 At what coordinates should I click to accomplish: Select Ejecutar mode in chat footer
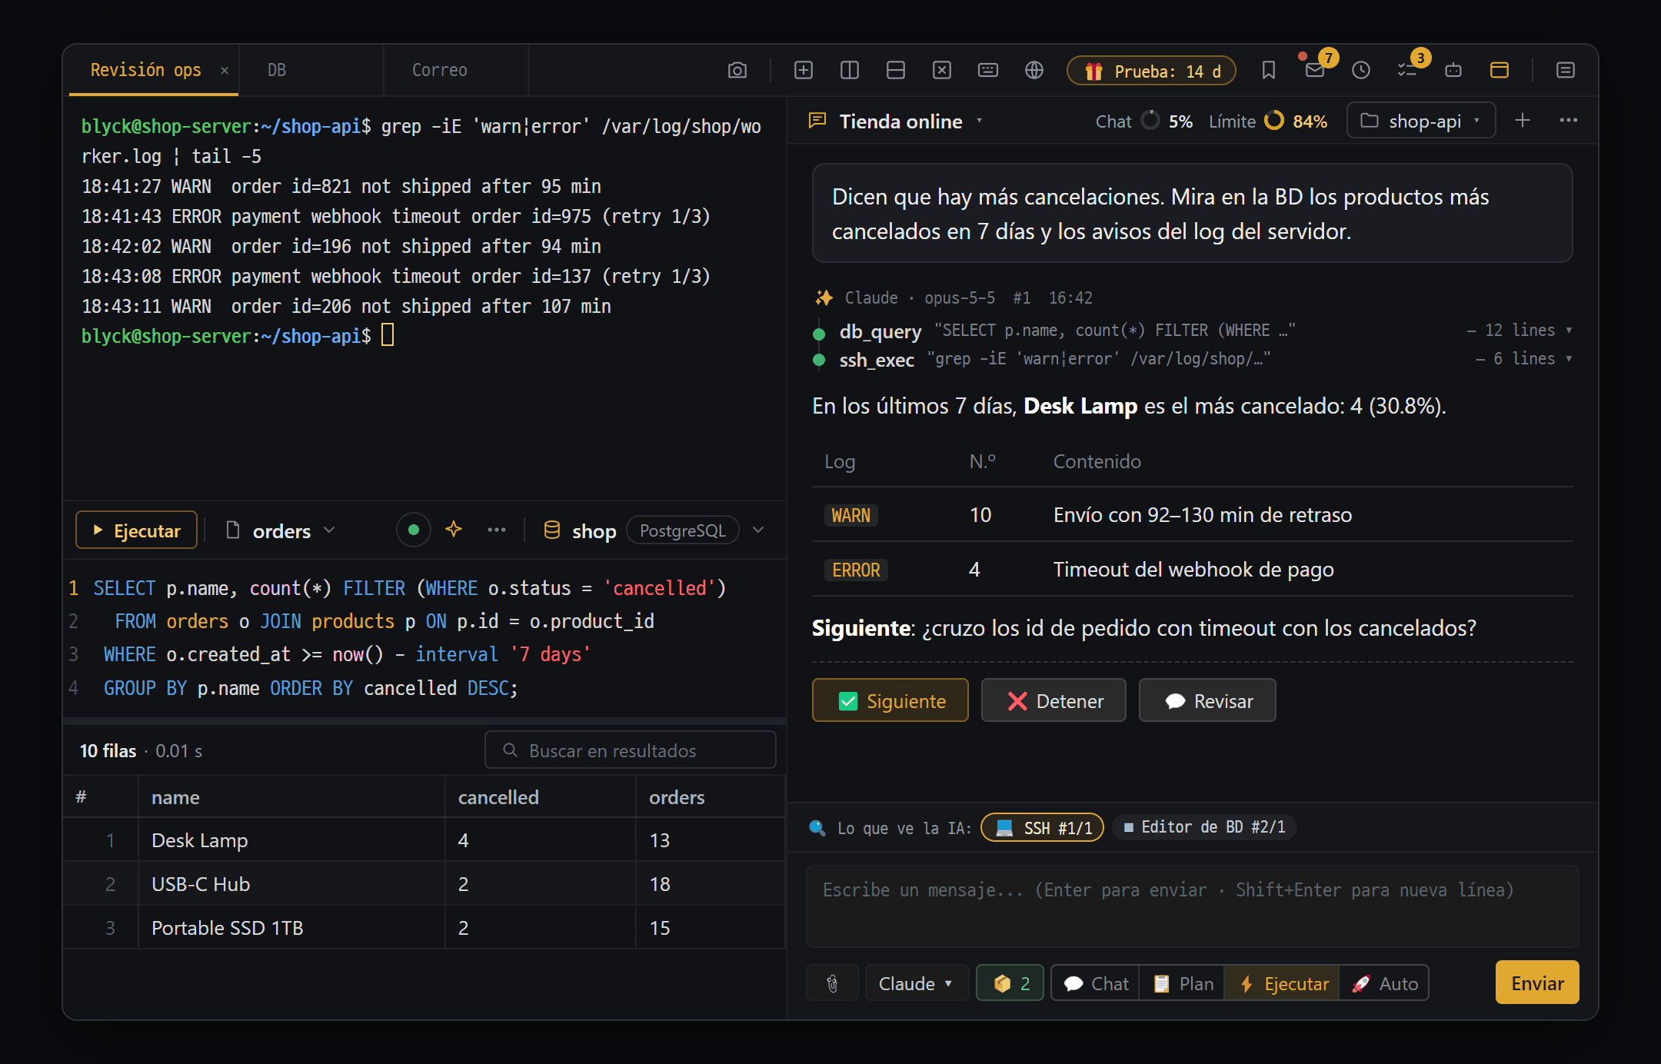[1283, 983]
